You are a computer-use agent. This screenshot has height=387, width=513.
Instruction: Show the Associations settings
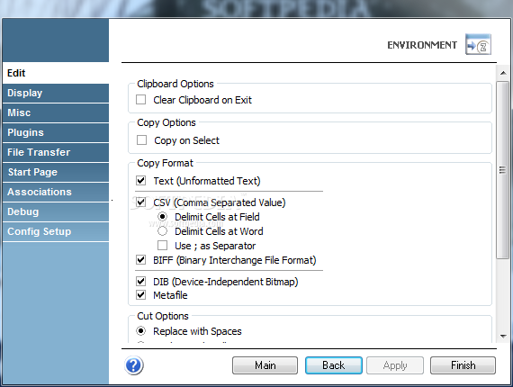[x=56, y=192]
